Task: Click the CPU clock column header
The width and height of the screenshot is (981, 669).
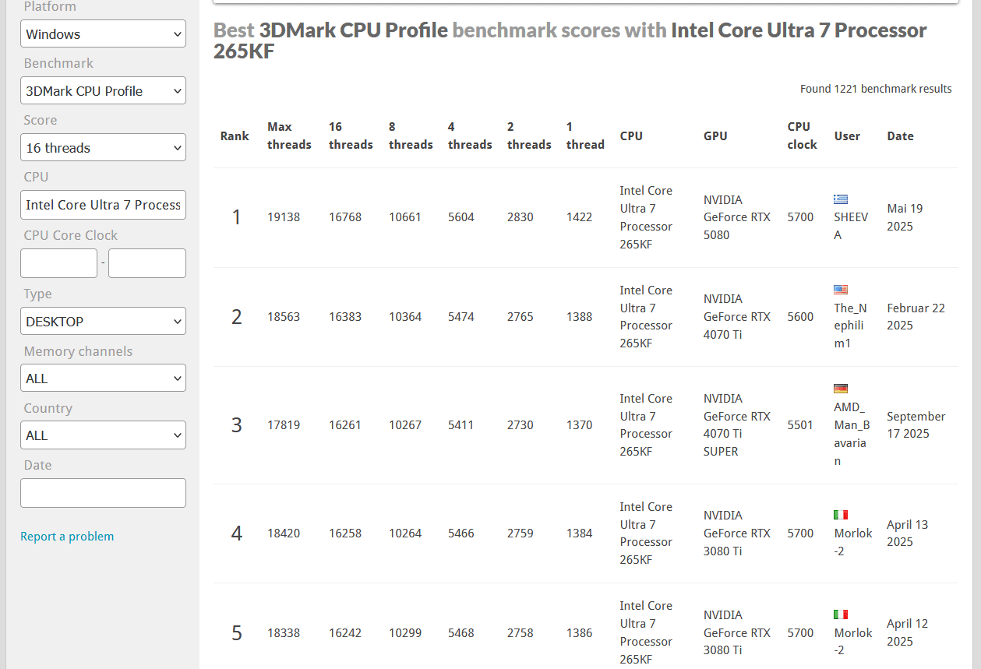Action: [x=802, y=136]
